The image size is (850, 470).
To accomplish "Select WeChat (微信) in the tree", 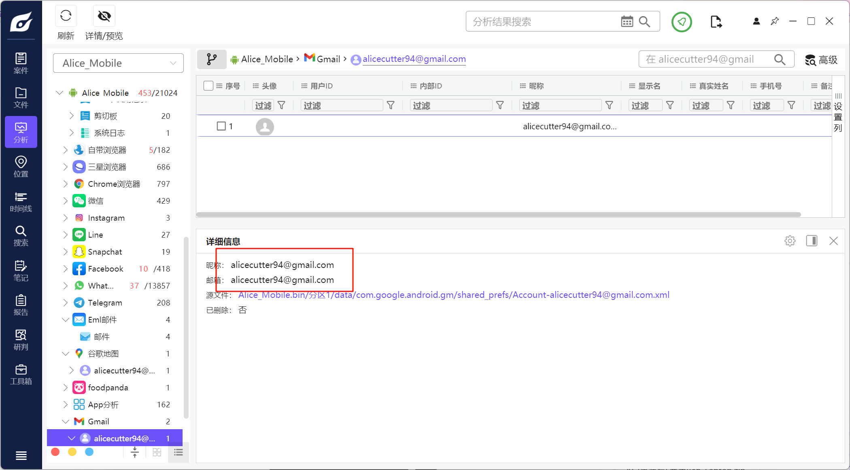I will 96,201.
